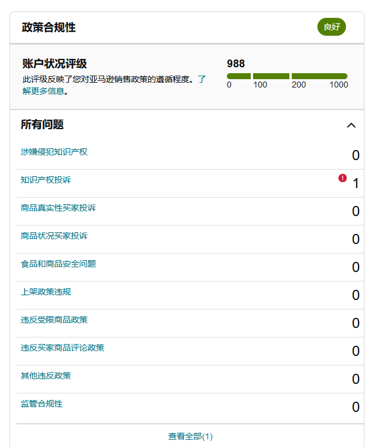The width and height of the screenshot is (371, 447).
Task: Click the green account health rating bar
Action: 287,76
